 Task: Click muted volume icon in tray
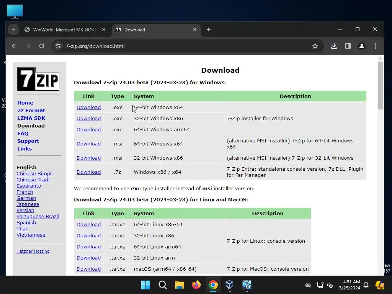(330, 285)
